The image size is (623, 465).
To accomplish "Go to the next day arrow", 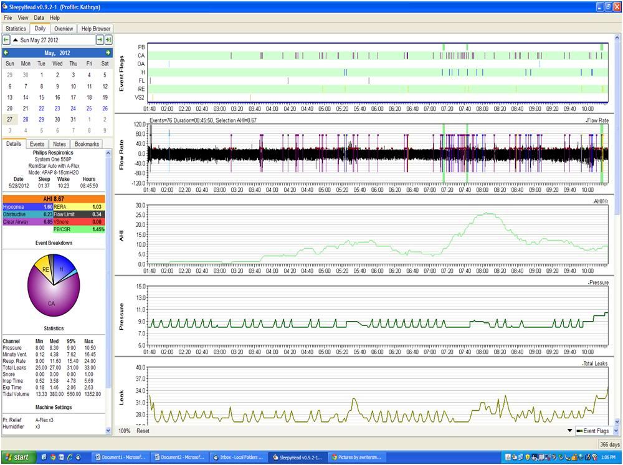I will click(99, 40).
